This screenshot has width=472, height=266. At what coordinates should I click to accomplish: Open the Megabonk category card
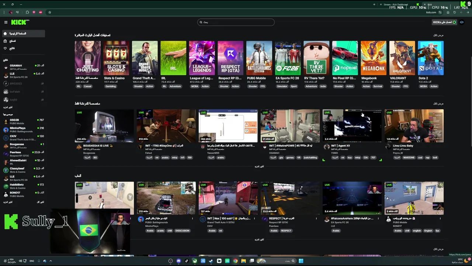click(374, 58)
